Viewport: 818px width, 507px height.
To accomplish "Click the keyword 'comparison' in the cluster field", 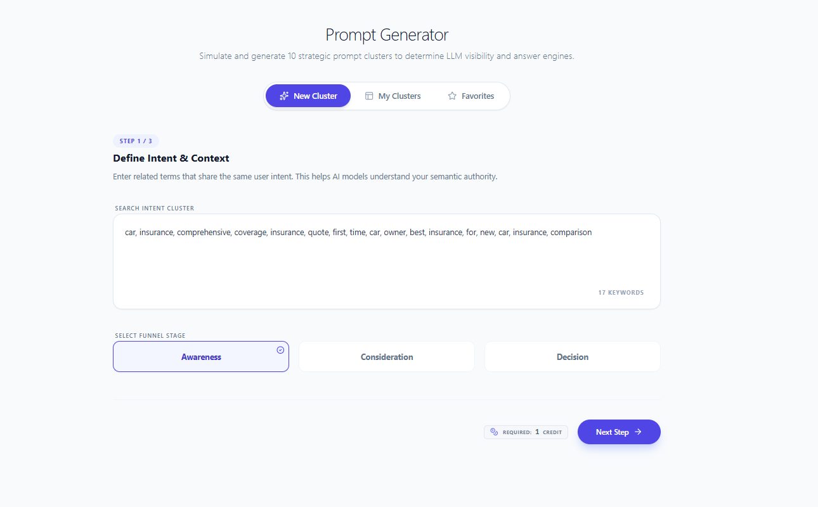I will point(571,232).
